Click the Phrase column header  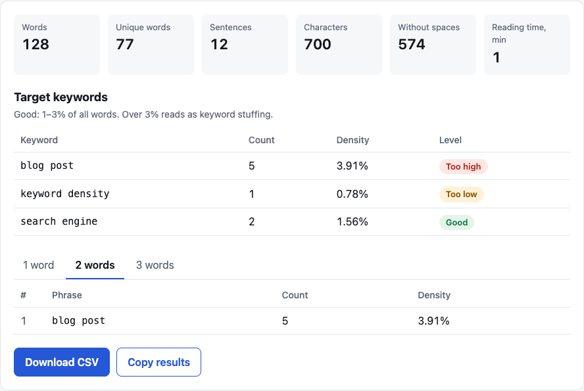67,296
